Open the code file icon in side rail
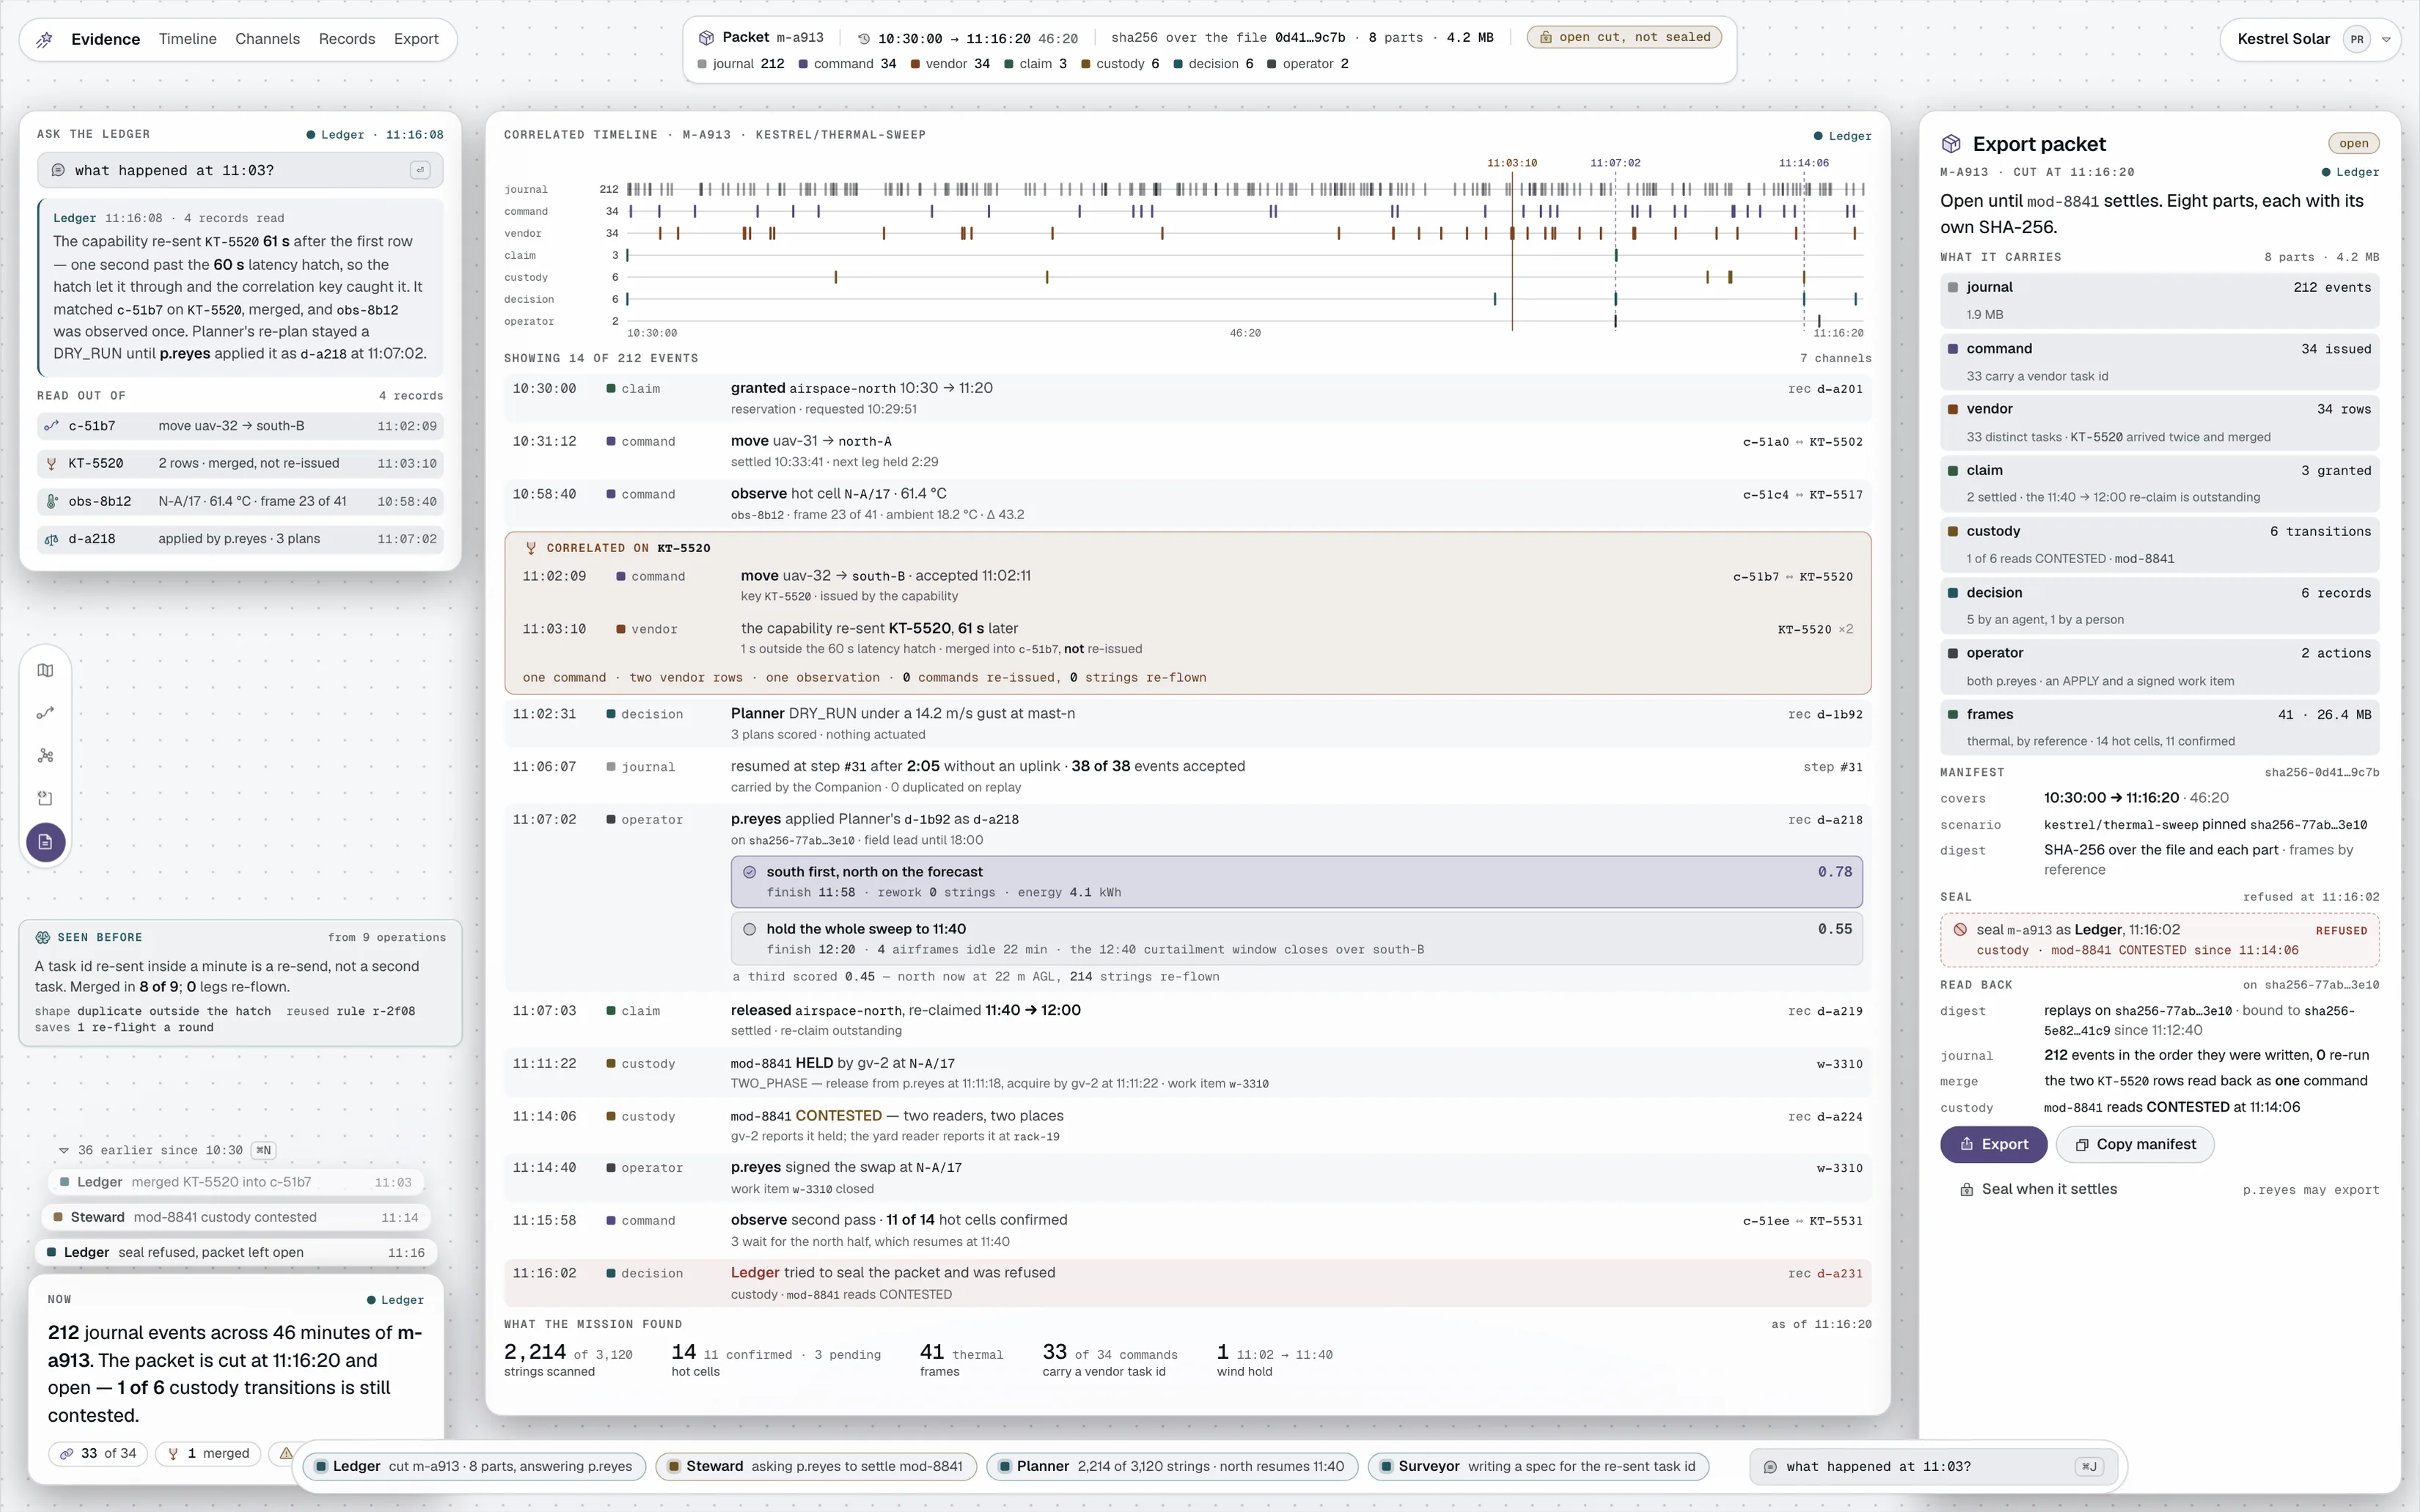 coord(46,798)
